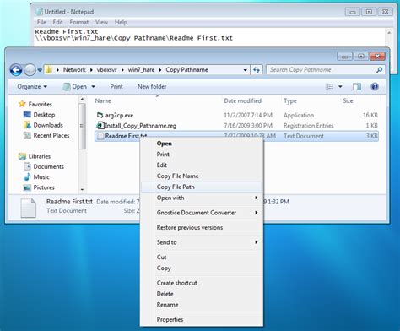This screenshot has width=400, height=331.
Task: Open Notepad's File menu
Action: 41,22
